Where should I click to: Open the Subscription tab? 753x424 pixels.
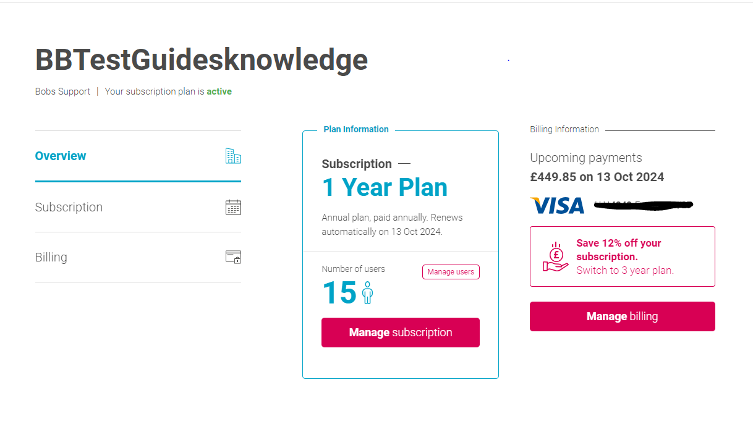pos(69,207)
